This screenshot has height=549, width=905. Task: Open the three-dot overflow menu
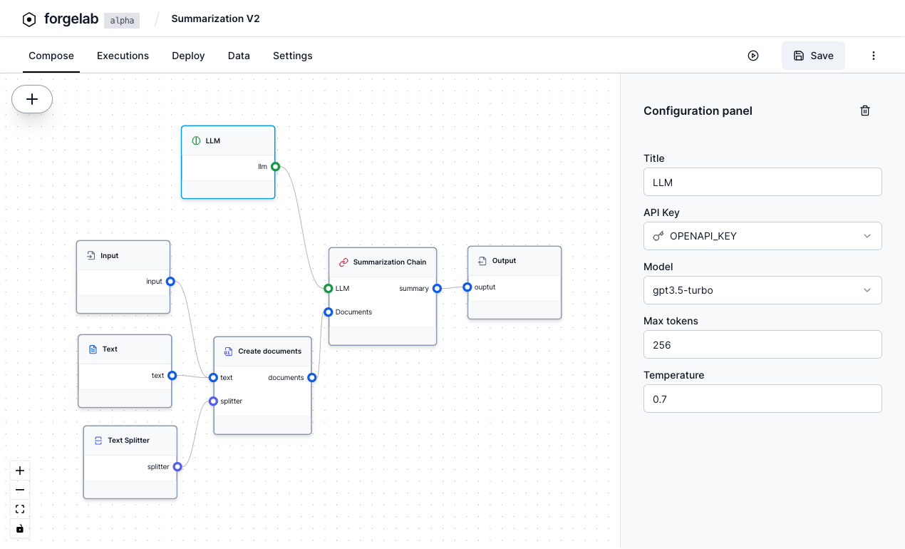pos(873,55)
